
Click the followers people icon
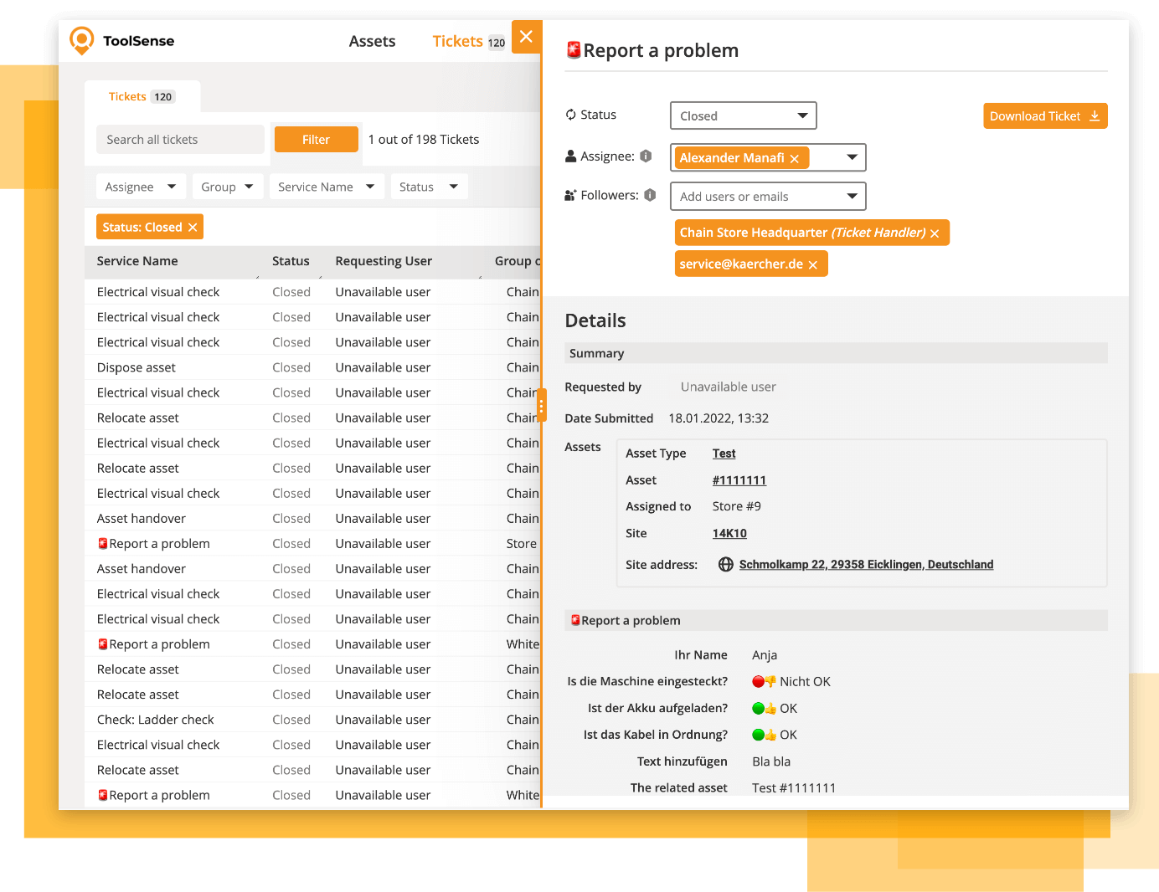point(570,195)
